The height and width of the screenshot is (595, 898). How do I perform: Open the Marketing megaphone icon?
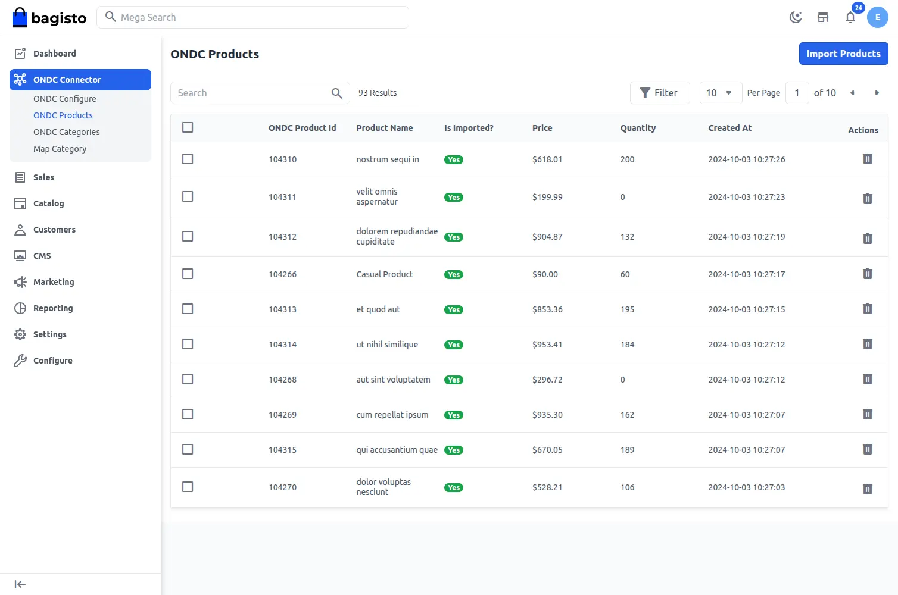(20, 281)
